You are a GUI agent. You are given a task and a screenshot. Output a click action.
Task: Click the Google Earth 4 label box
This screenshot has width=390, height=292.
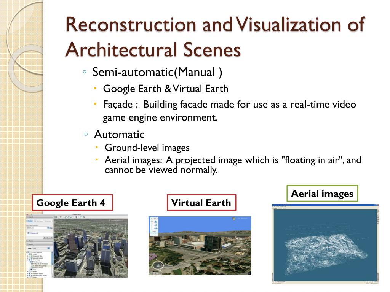[x=72, y=203]
